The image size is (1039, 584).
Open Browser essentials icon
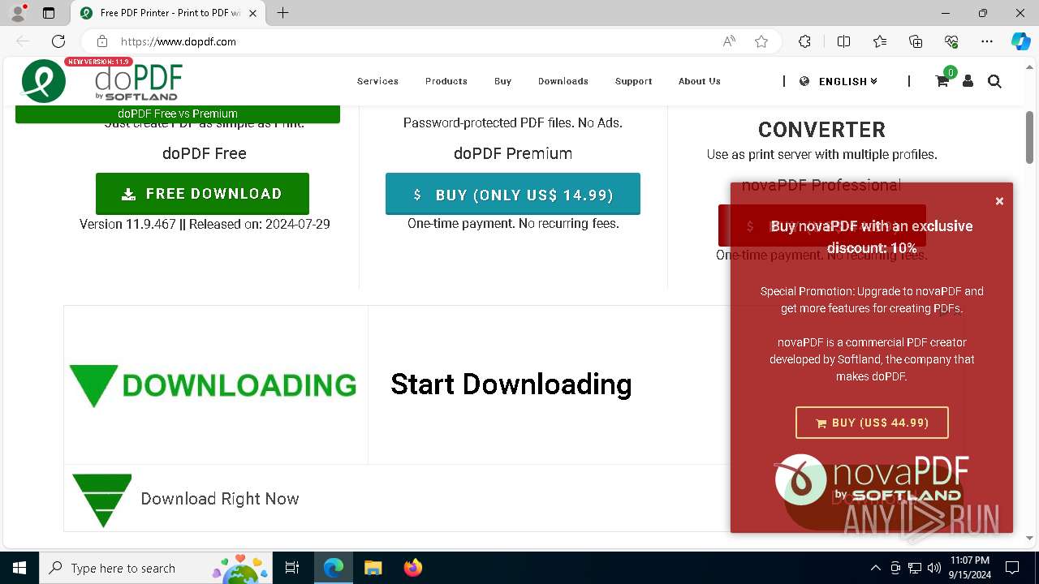click(x=951, y=41)
